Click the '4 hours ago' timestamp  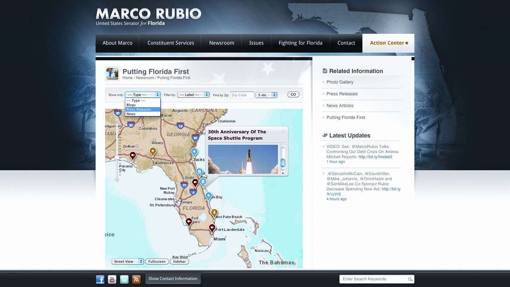337,199
